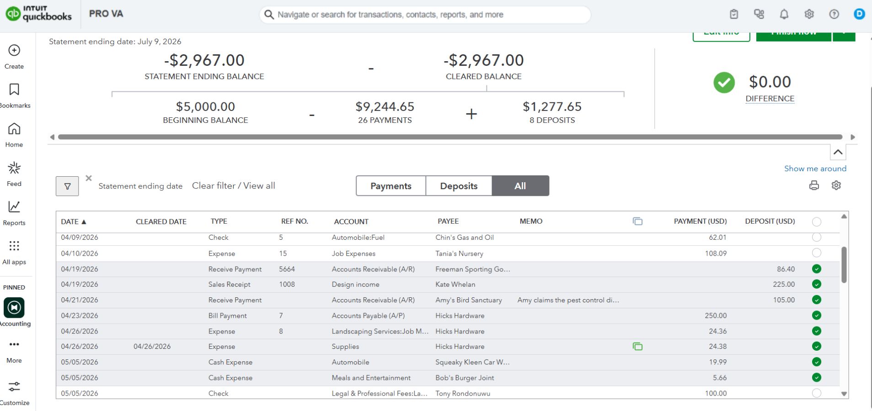Open the filter funnel button

[67, 186]
